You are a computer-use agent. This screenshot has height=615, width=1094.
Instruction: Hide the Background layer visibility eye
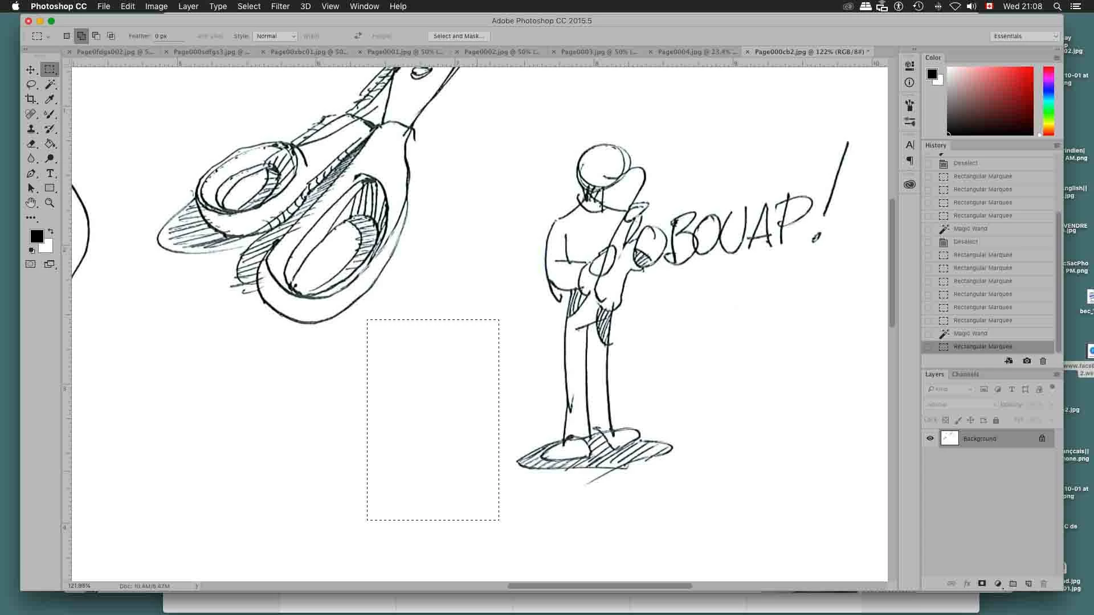click(x=930, y=438)
